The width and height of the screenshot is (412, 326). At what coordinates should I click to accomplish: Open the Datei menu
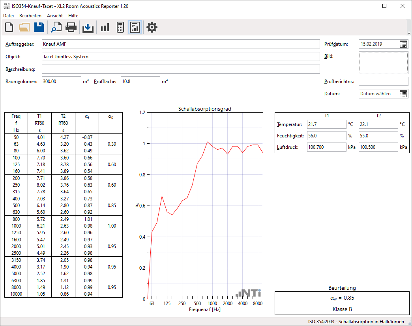coord(8,16)
